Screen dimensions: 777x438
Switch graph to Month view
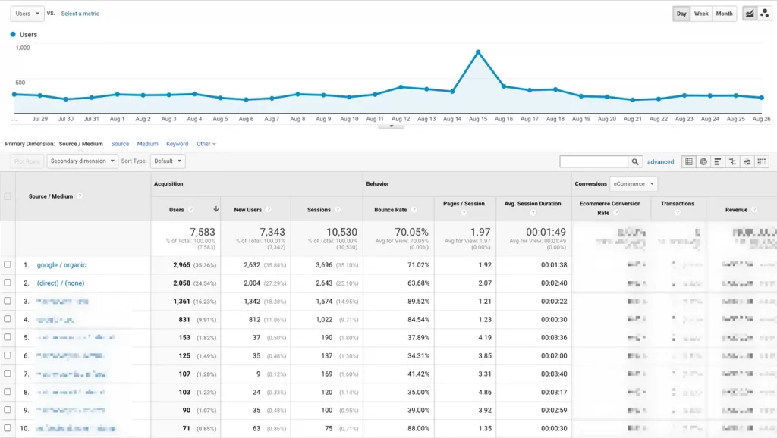(x=724, y=14)
